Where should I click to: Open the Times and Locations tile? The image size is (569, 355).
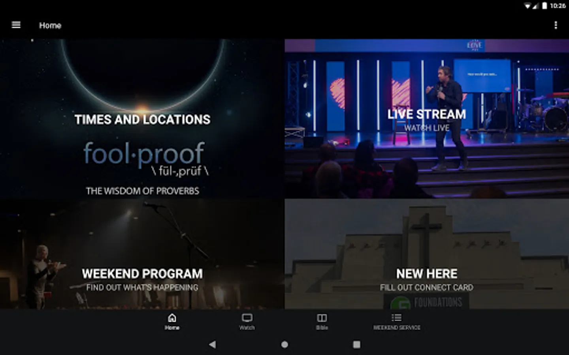[x=142, y=118]
